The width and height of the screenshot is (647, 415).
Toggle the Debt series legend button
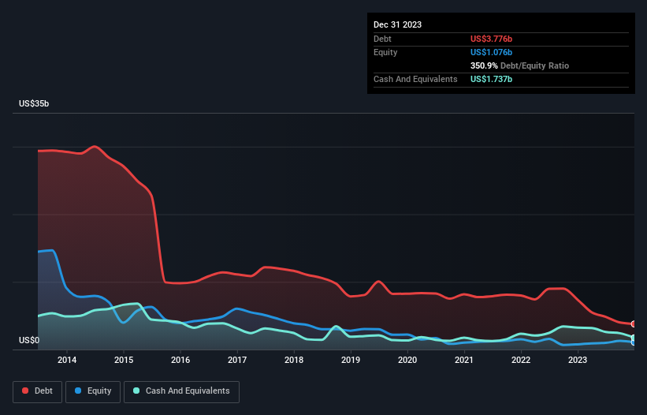tap(38, 391)
